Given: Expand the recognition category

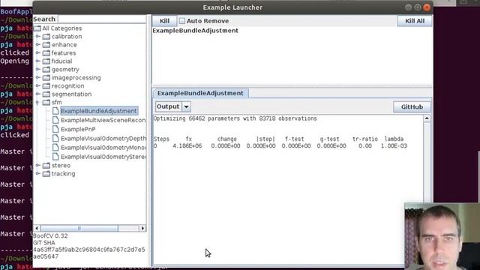Looking at the screenshot, I should click(x=37, y=86).
